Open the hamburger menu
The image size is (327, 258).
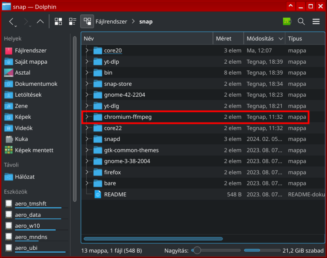[316, 21]
